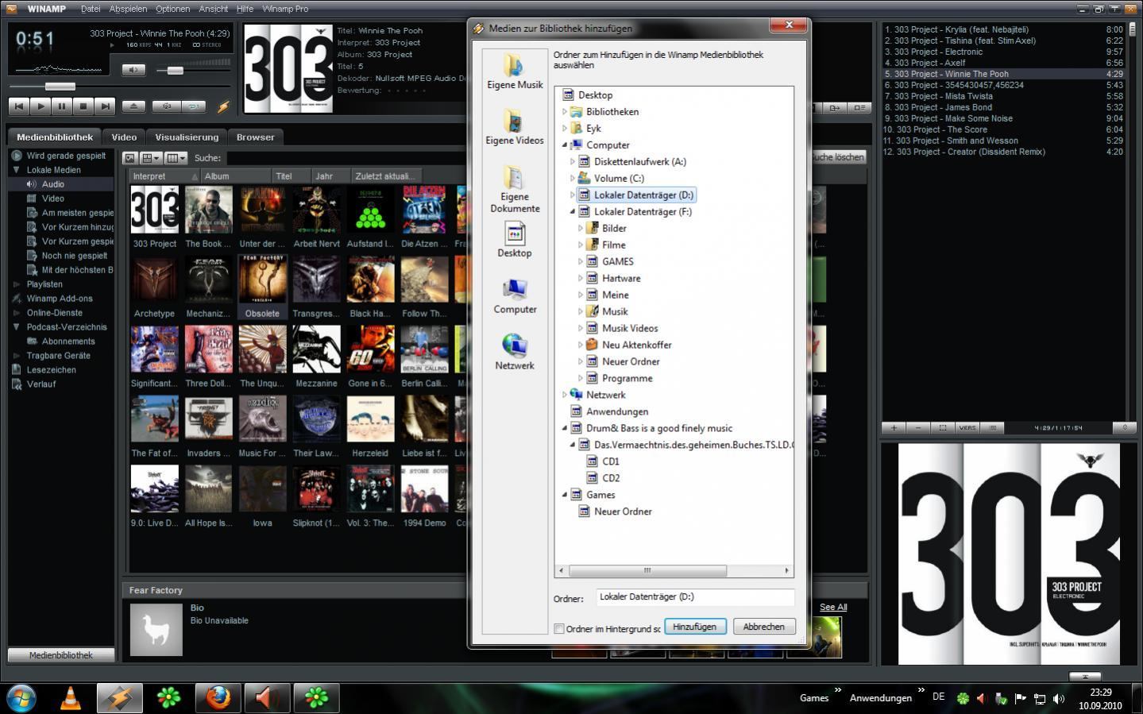
Task: Choose Eigene Dokumente in dialog places bar
Action: point(515,189)
